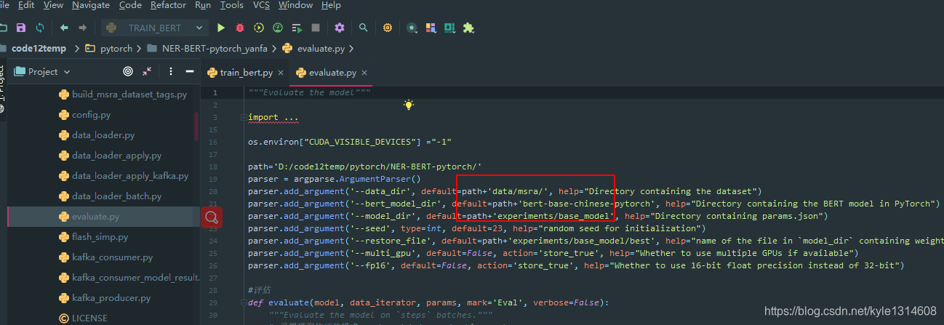Viewport: 944px width, 325px height.
Task: Run with coverage icon
Action: [x=259, y=28]
